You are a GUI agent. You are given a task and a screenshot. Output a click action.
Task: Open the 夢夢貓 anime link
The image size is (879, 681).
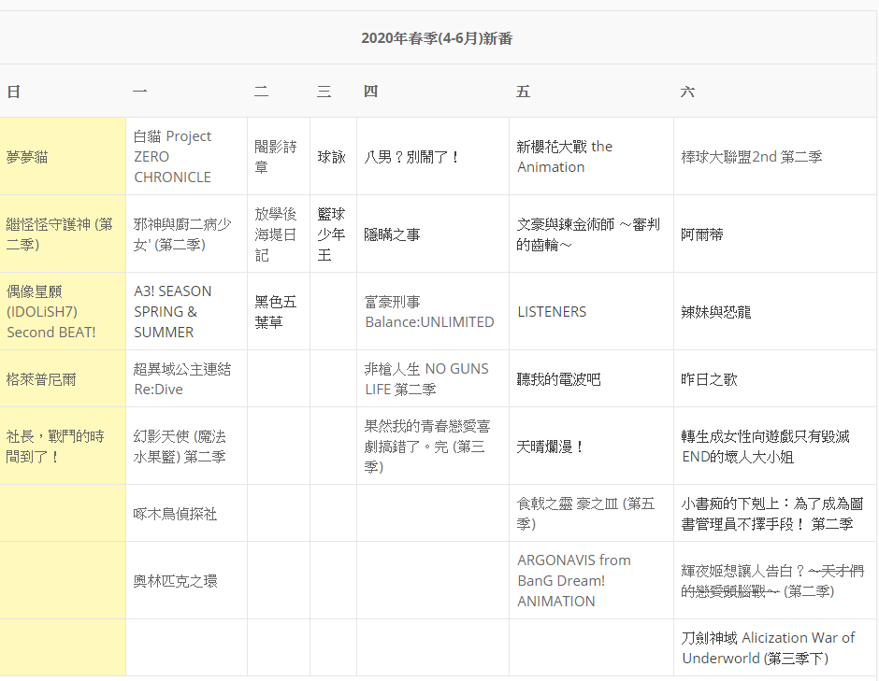27,157
